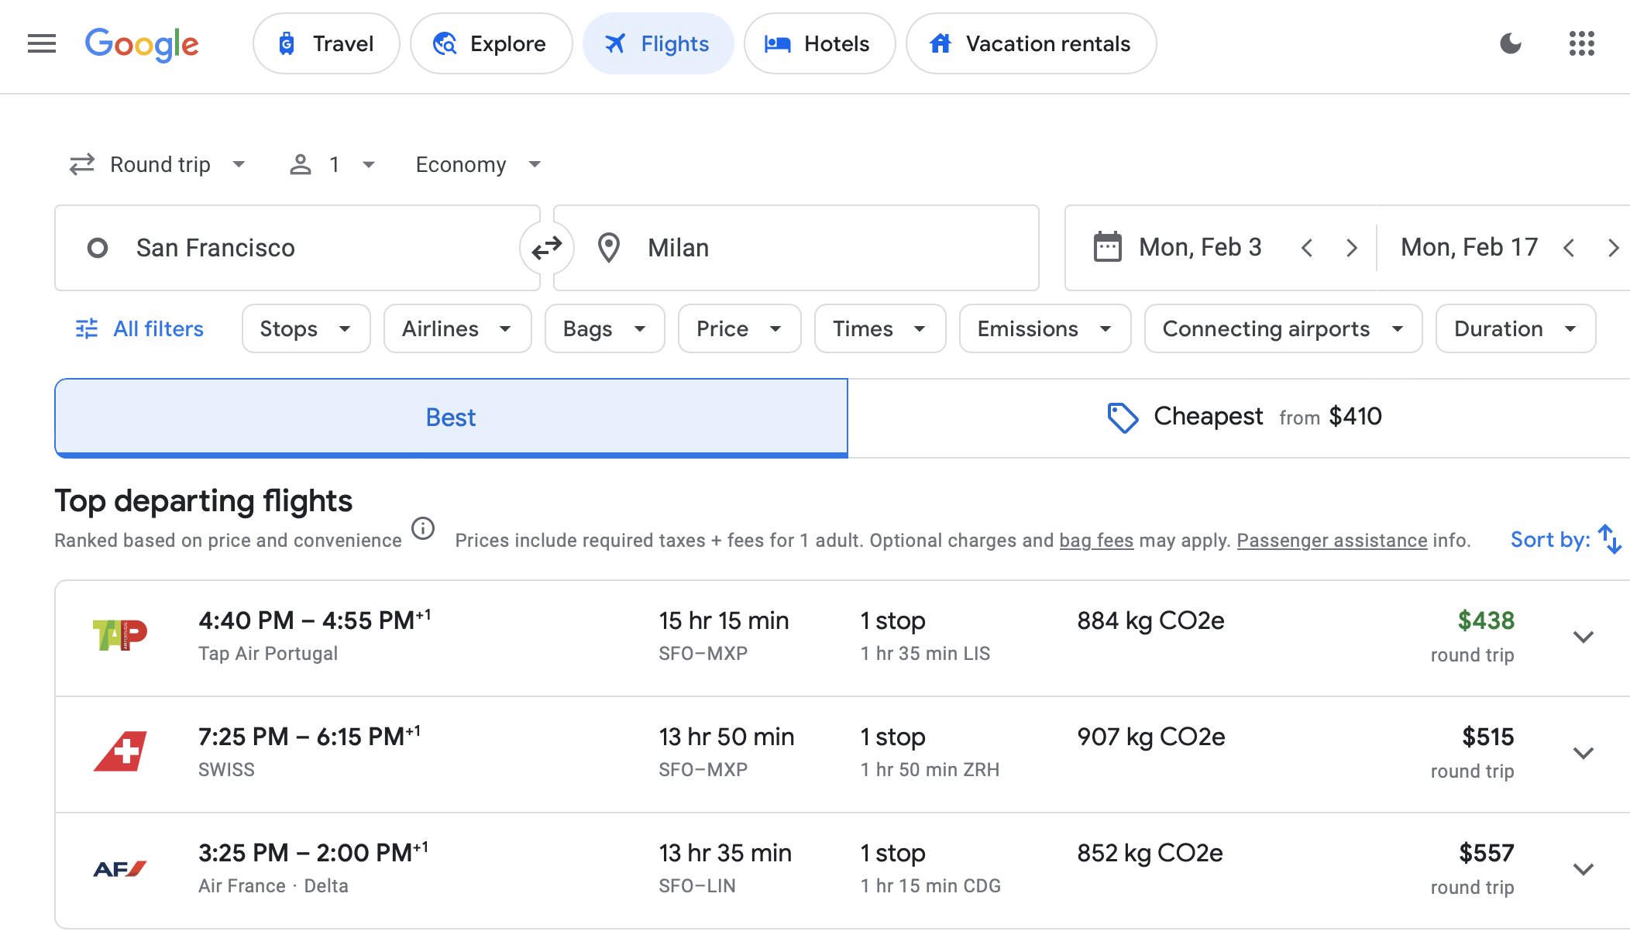The width and height of the screenshot is (1630, 945).
Task: Open the Vacation rentals tab
Action: 1031,43
